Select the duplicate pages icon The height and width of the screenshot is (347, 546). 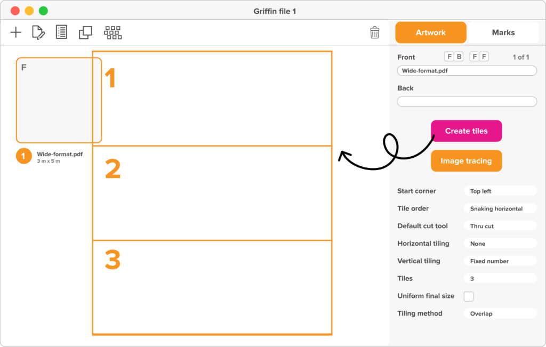(85, 33)
